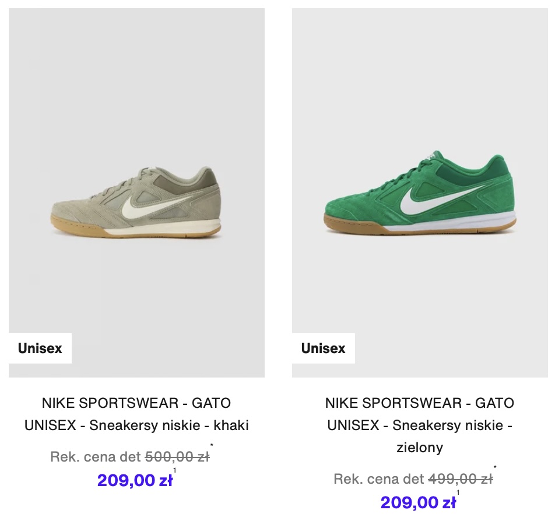Click the Unisex badge on green sneaker
Screen dimensions: 555x524
[323, 348]
